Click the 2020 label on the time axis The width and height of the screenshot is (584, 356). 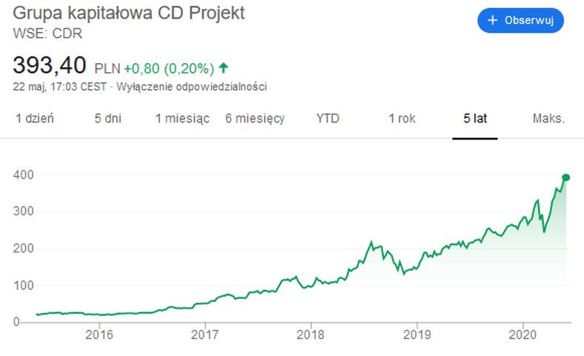(523, 334)
